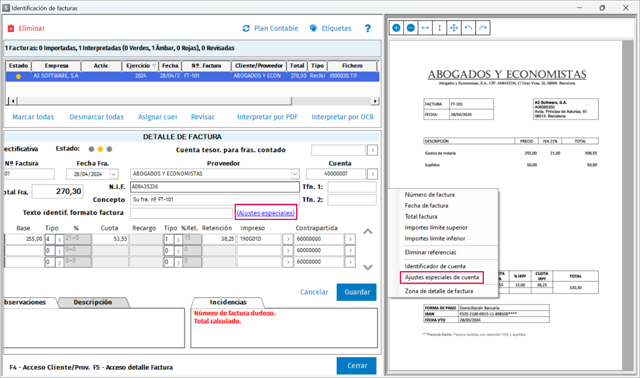The image size is (640, 378).
Task: Click arrow beside Impreso 190G01D
Action: coord(288,239)
